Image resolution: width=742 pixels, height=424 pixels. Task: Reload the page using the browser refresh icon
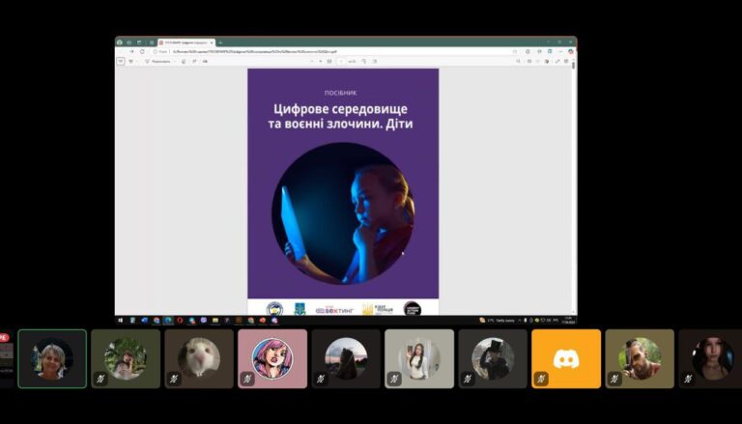(142, 51)
